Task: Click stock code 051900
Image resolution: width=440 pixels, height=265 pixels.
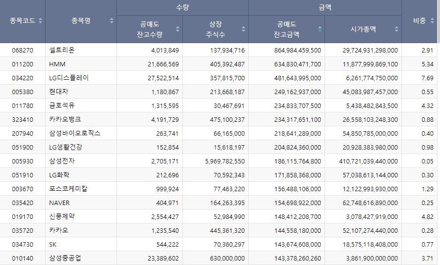Action: click(22, 148)
